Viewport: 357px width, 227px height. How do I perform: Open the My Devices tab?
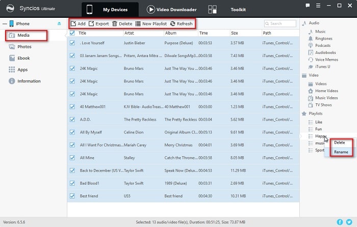click(110, 10)
